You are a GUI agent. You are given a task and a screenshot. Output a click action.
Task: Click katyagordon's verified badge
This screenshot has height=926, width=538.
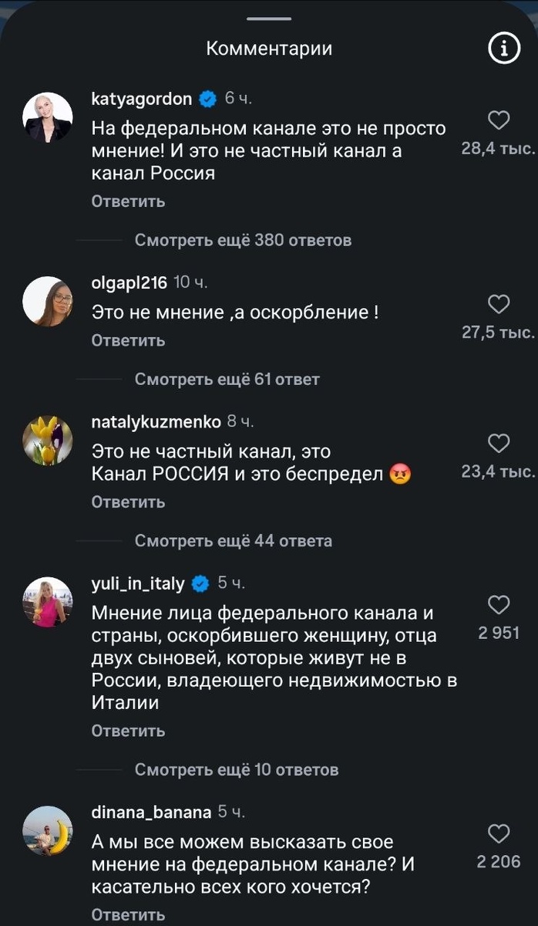tap(205, 98)
